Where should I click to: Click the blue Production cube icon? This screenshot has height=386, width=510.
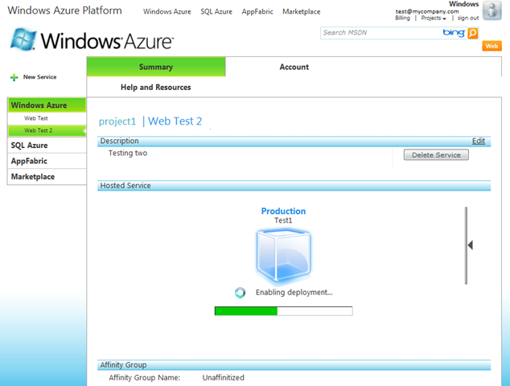click(284, 255)
